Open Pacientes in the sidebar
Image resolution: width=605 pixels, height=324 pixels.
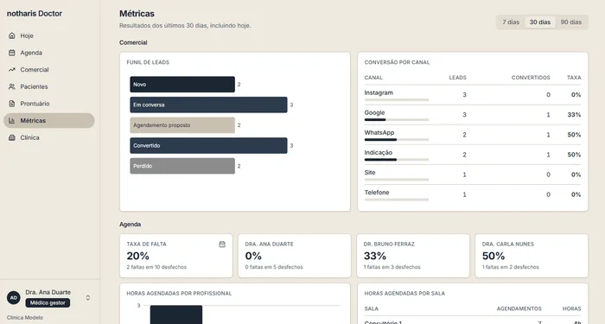pyautogui.click(x=49, y=86)
